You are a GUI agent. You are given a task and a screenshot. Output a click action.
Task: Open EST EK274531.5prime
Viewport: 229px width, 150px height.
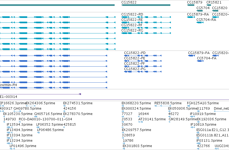pyautogui.click(x=78, y=103)
